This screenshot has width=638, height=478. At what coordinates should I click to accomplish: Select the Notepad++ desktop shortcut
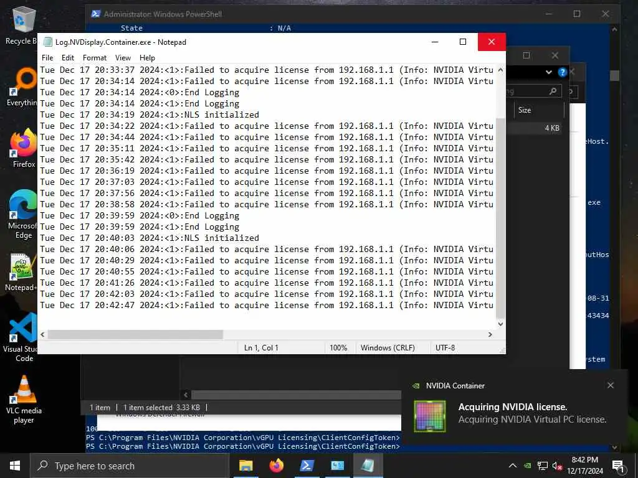click(x=22, y=273)
